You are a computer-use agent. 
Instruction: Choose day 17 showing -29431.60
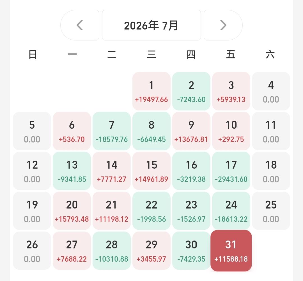231,171
